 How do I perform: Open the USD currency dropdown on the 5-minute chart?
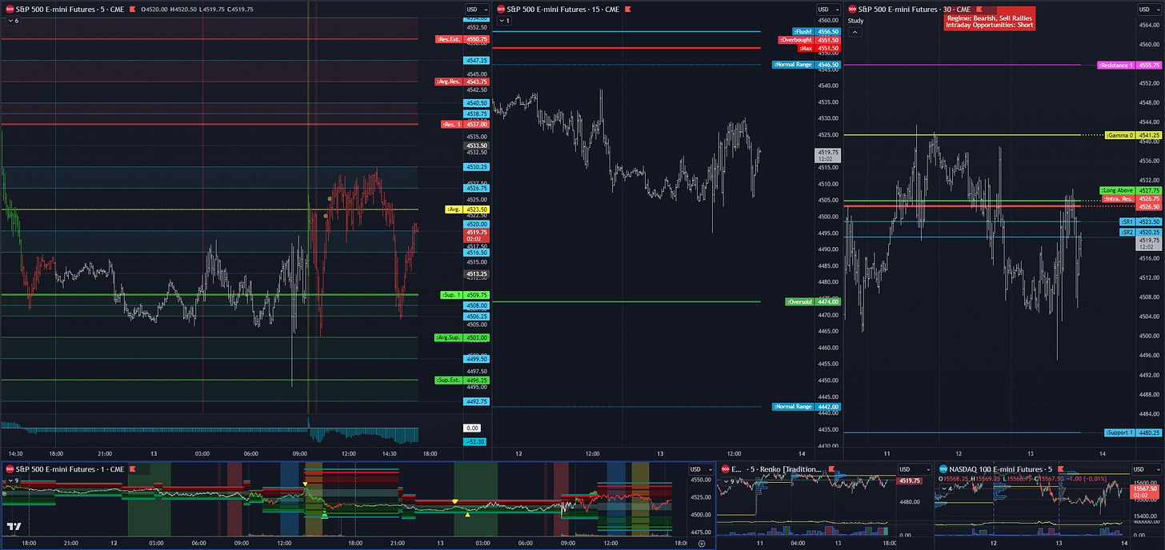click(x=477, y=9)
